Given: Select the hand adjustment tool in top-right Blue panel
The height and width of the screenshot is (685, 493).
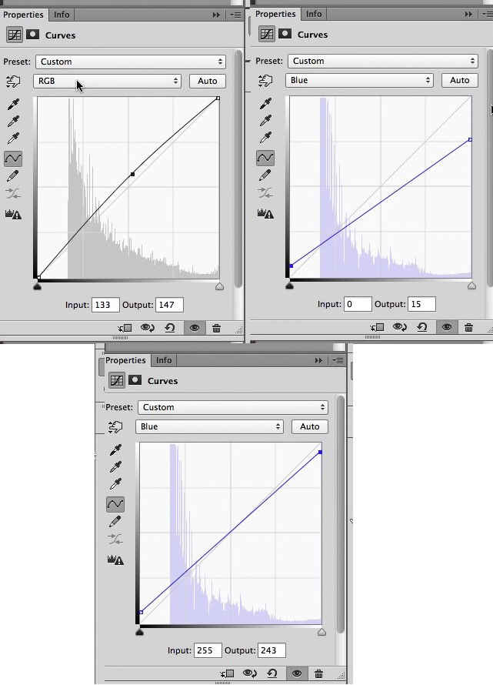Looking at the screenshot, I should [x=265, y=80].
